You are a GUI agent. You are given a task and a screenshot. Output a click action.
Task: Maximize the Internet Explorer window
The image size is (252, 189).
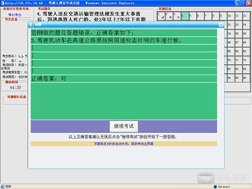coord(243,3)
